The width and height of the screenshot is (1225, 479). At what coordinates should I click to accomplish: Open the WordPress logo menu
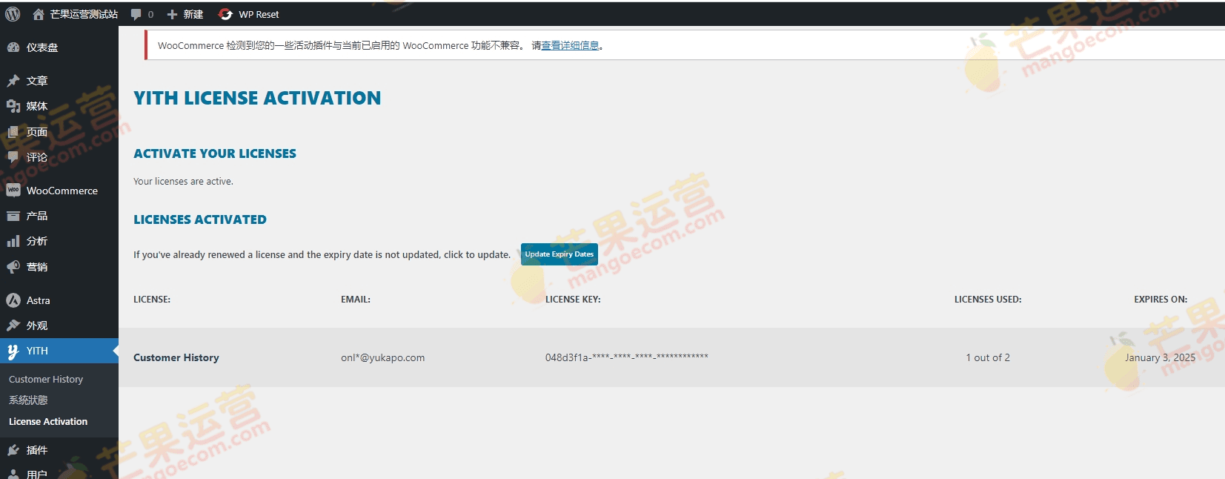13,14
